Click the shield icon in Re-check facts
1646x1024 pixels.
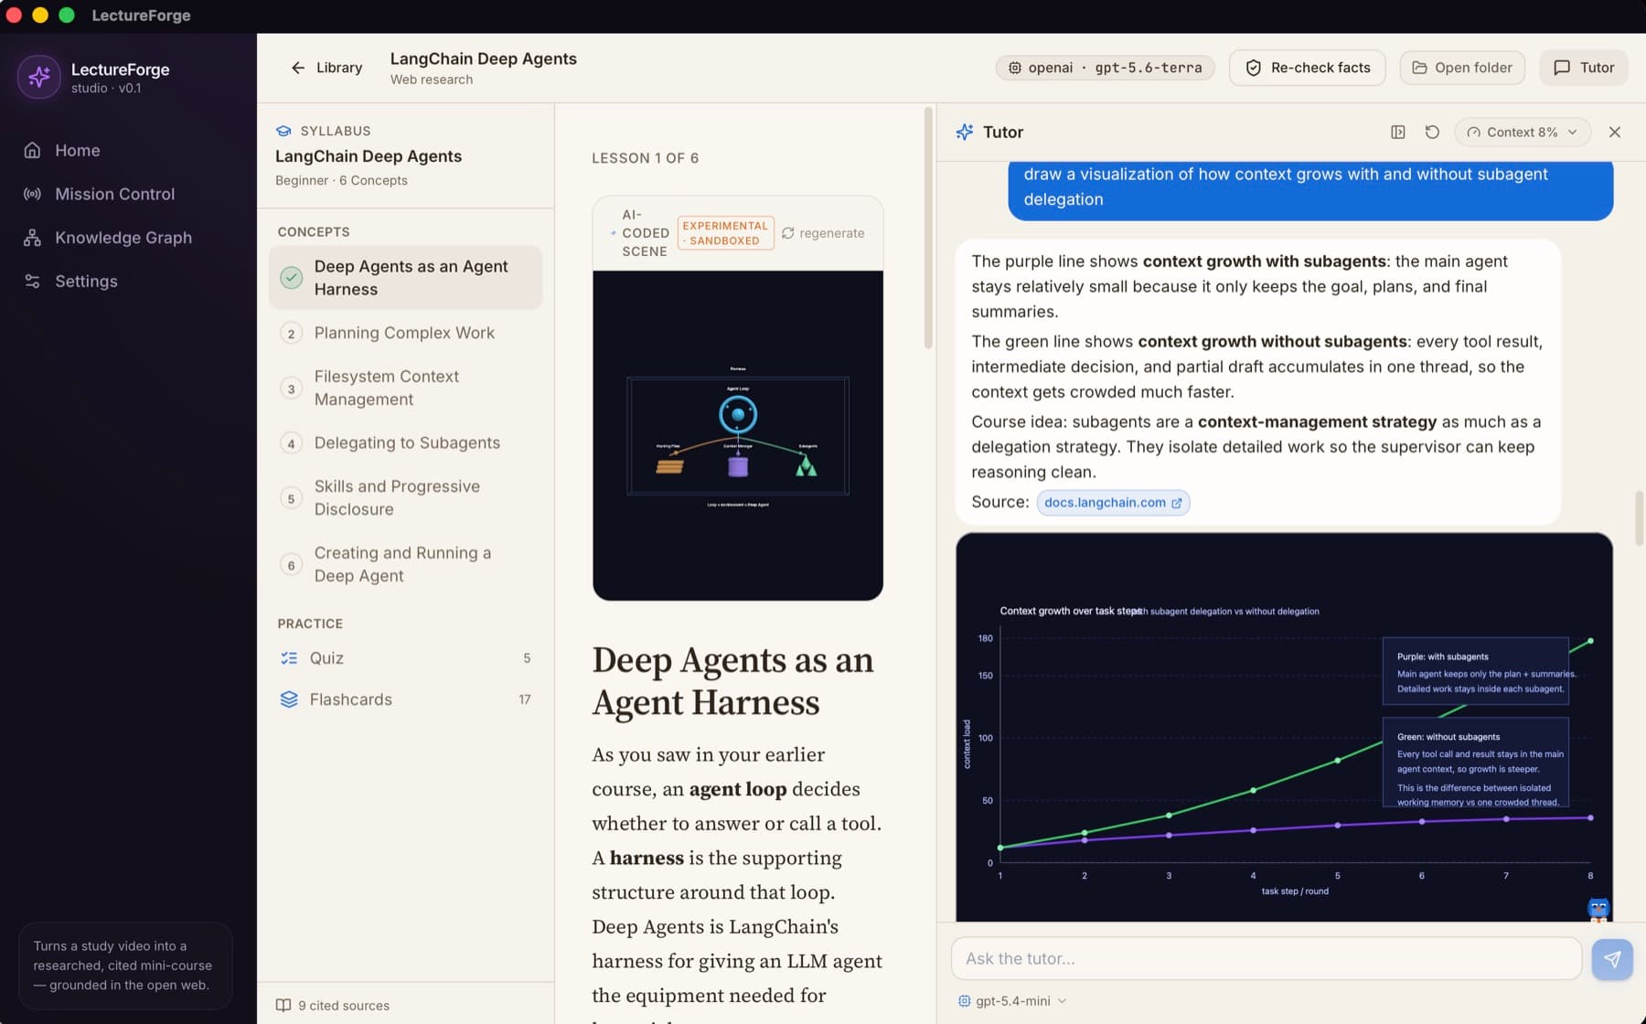point(1254,68)
